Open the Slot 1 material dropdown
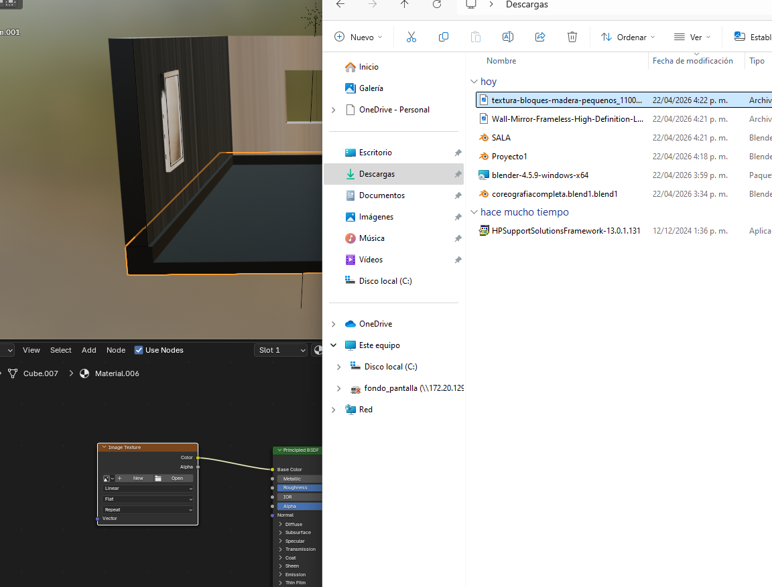This screenshot has height=587, width=772. (281, 350)
